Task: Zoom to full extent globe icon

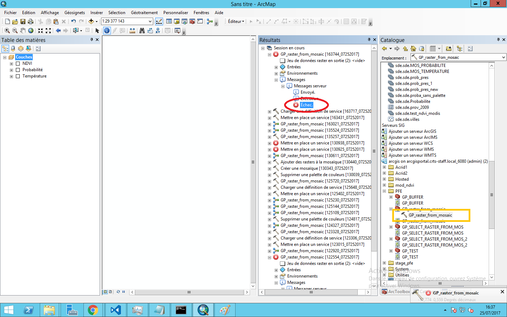Action: [x=31, y=31]
